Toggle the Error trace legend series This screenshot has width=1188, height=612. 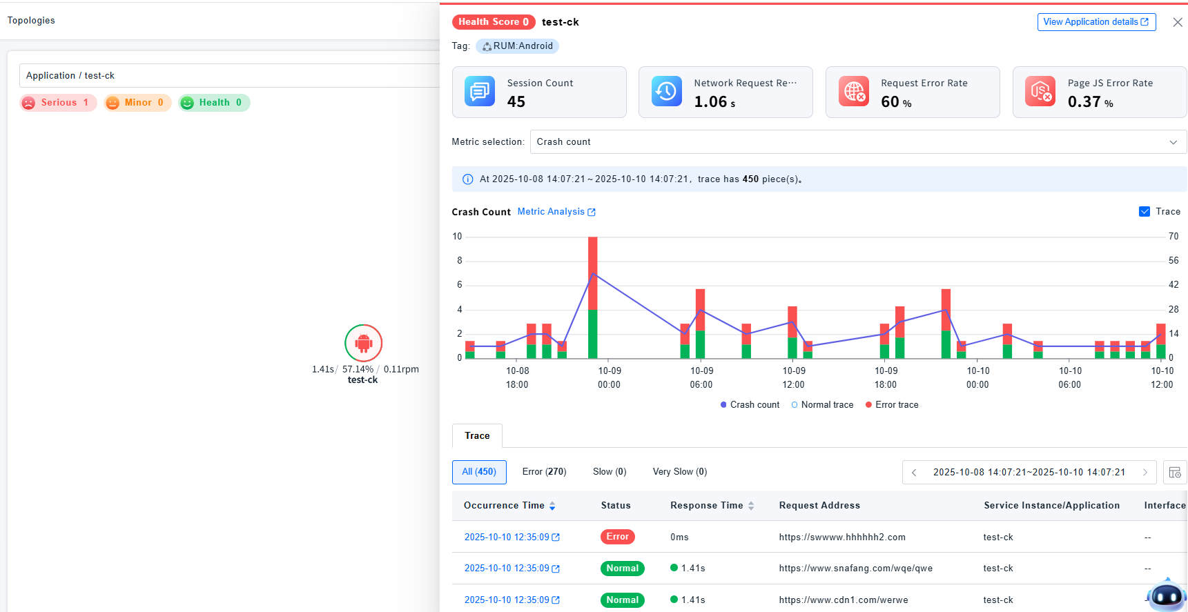point(892,405)
